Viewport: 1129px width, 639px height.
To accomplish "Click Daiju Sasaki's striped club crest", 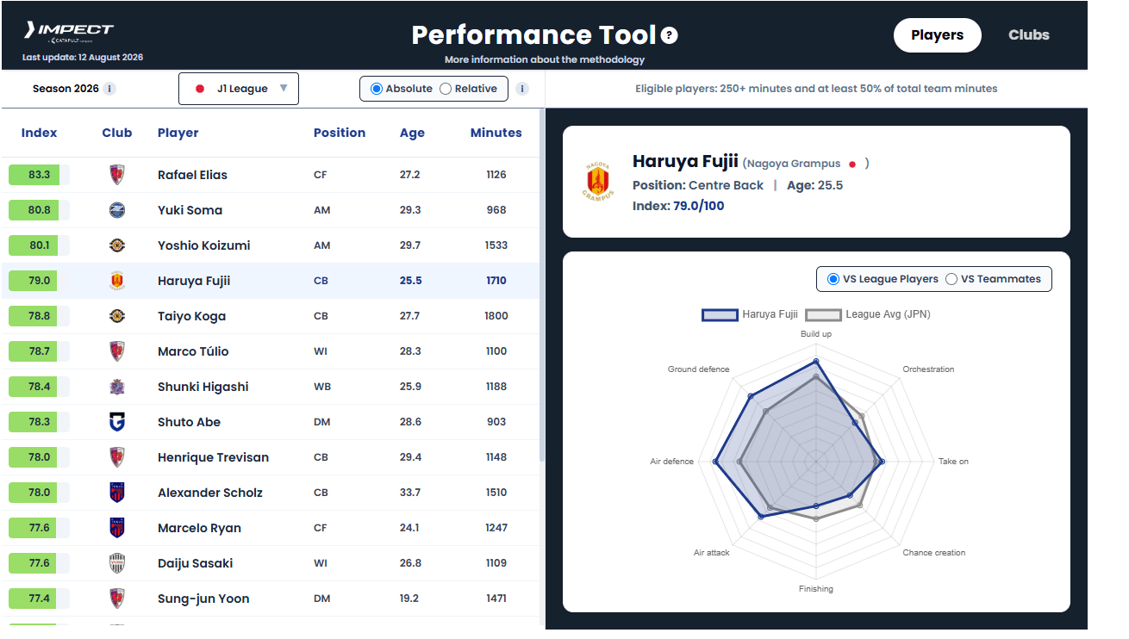I will coord(117,563).
